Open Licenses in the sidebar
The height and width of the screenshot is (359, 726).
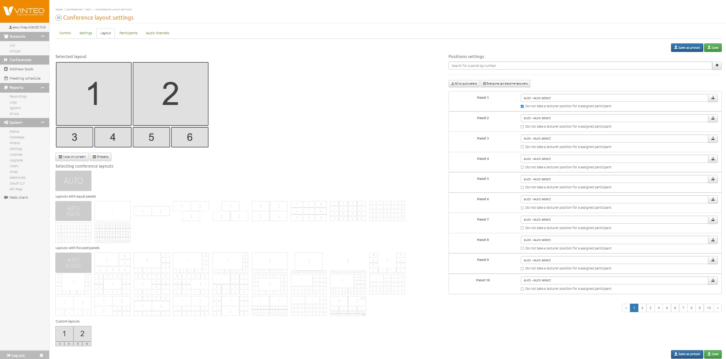[16, 155]
